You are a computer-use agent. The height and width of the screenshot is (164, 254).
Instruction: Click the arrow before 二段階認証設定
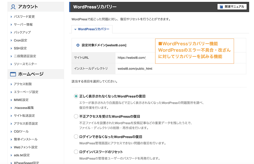click(x=11, y=56)
